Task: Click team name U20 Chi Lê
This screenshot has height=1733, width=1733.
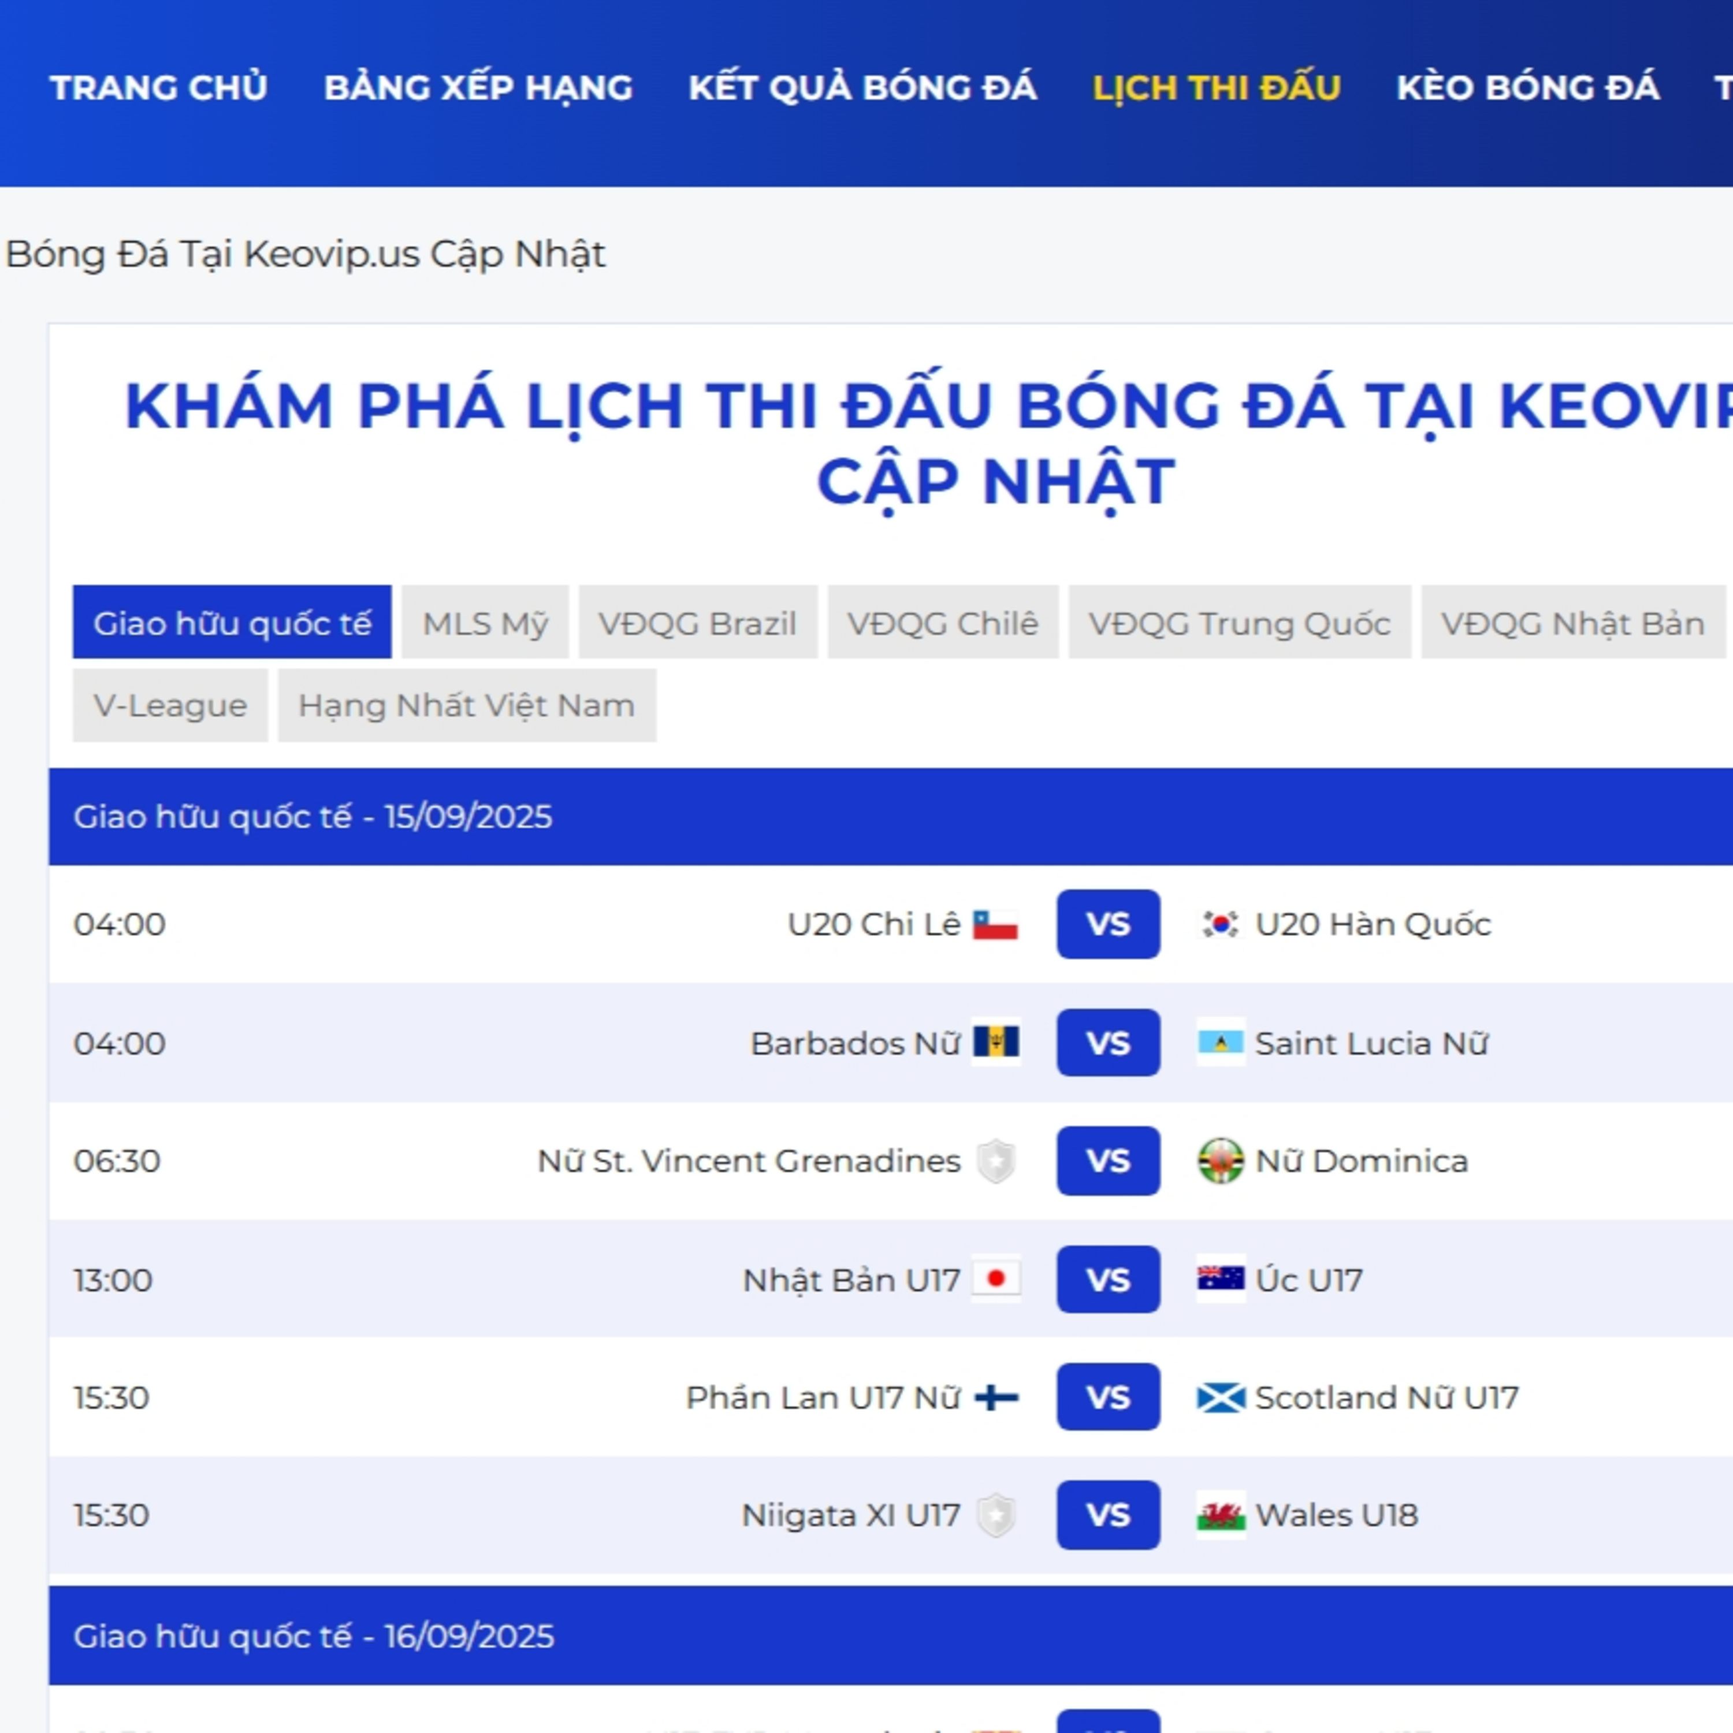Action: (873, 924)
